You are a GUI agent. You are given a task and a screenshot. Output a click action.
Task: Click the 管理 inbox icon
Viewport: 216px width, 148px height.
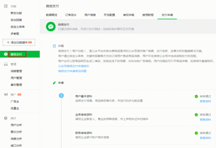pyautogui.click(x=6, y=64)
